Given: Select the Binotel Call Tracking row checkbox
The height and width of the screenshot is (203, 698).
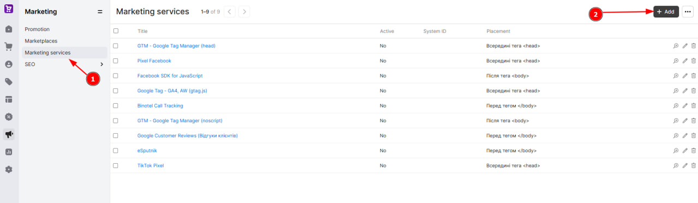Looking at the screenshot, I should (116, 105).
